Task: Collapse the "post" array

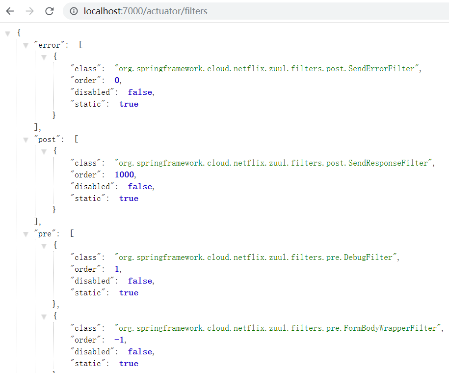Action: click(26, 140)
